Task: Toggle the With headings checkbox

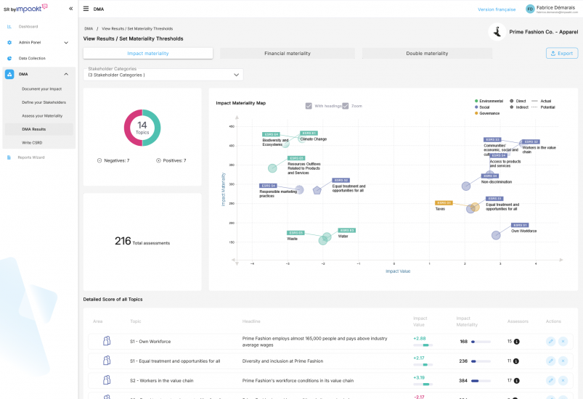Action: pyautogui.click(x=309, y=106)
